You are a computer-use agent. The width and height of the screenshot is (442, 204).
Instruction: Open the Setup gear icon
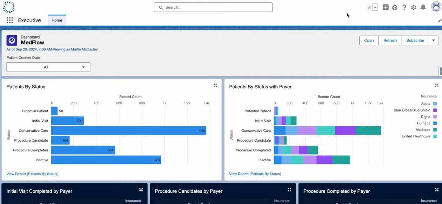414,7
